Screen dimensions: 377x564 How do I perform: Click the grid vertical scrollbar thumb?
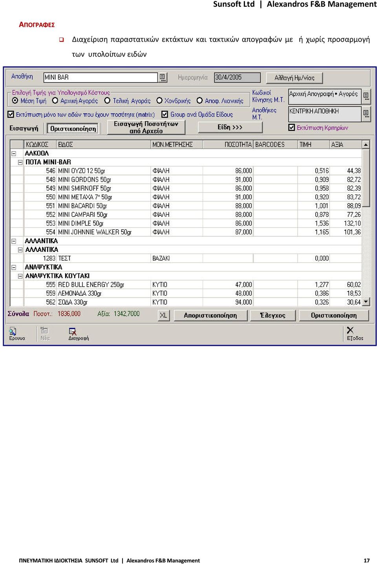366,178
